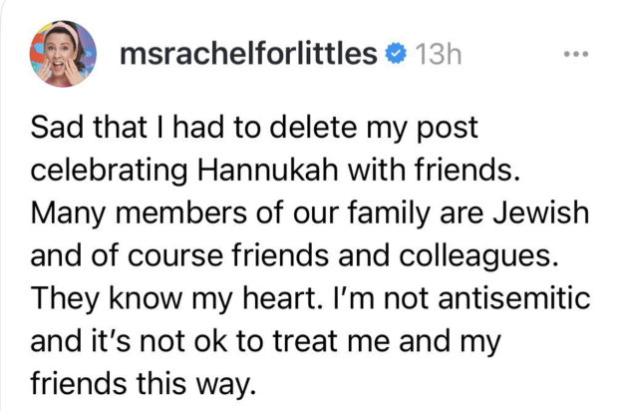
Task: Click the line 'Many members of our family are Jewish'
Action: click(x=311, y=213)
